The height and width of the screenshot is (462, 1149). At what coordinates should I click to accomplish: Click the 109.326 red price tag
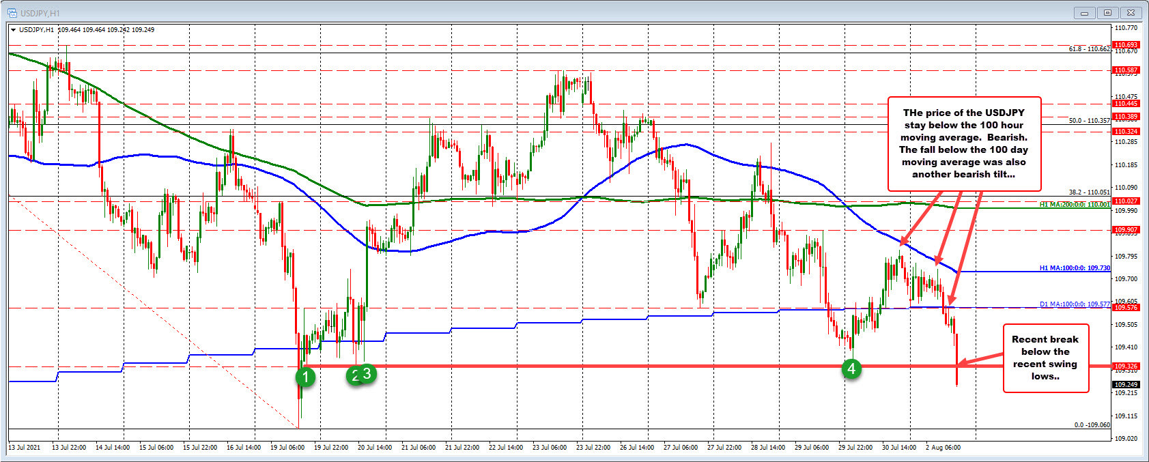[1126, 366]
